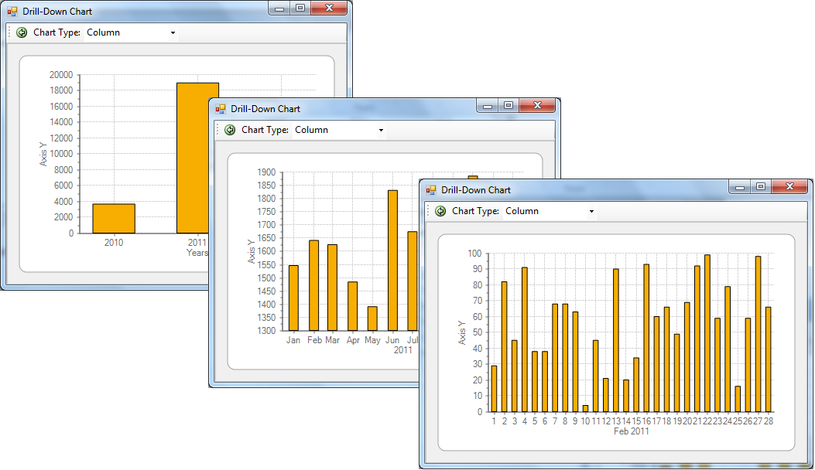The width and height of the screenshot is (815, 470).
Task: Click the 2010 bar in yearly chart
Action: pos(114,218)
